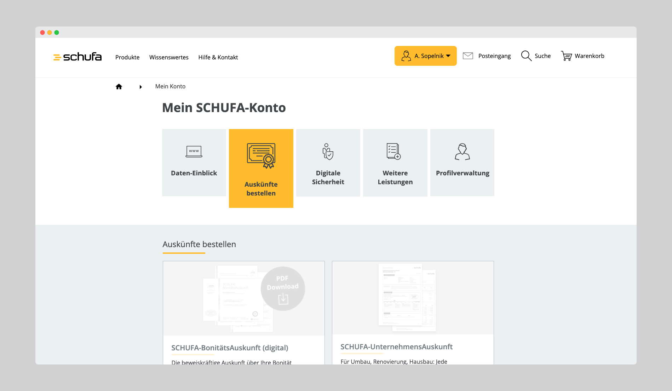Click the Posteingang envelope icon
Viewport: 672px width, 391px height.
(x=468, y=56)
